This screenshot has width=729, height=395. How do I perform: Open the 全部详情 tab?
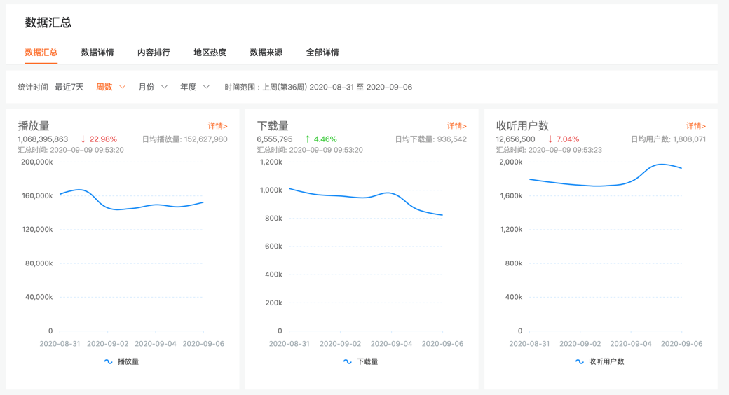pyautogui.click(x=322, y=53)
